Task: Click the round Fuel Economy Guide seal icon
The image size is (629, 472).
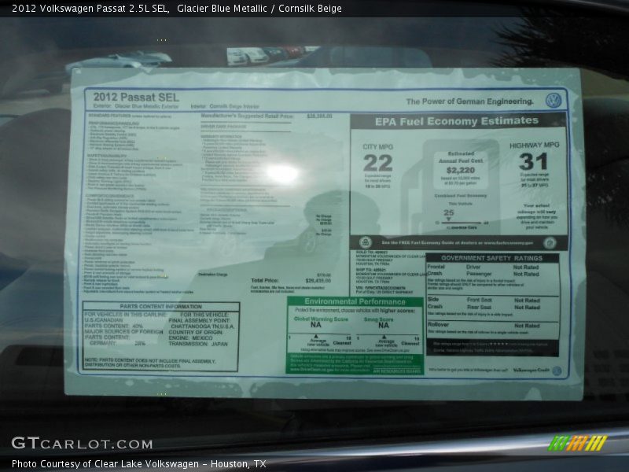Action: tap(365, 241)
